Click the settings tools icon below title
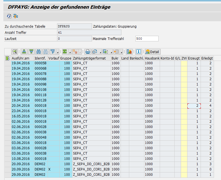Image resolution: width=221 pixels, height=180 pixels. point(16,16)
